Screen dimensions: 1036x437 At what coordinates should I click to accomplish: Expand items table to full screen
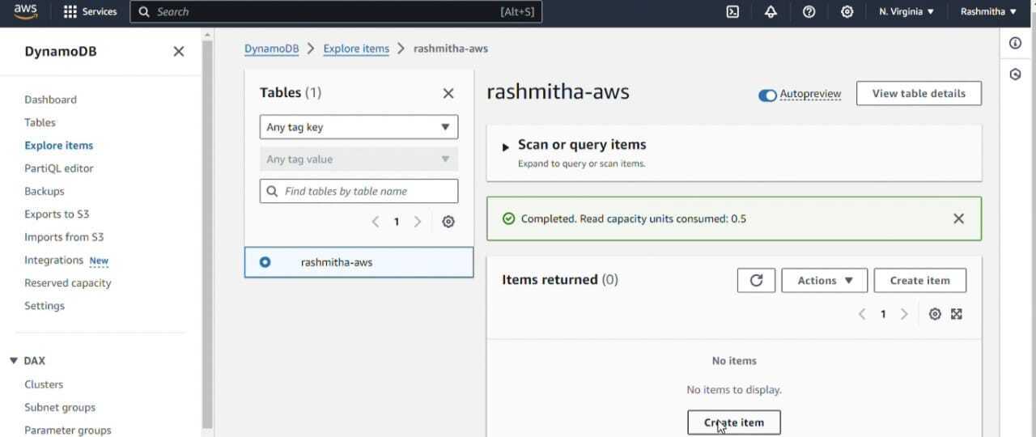click(957, 314)
